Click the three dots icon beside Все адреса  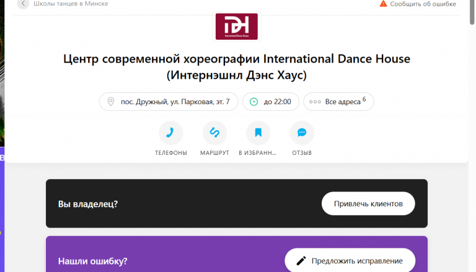tap(315, 102)
